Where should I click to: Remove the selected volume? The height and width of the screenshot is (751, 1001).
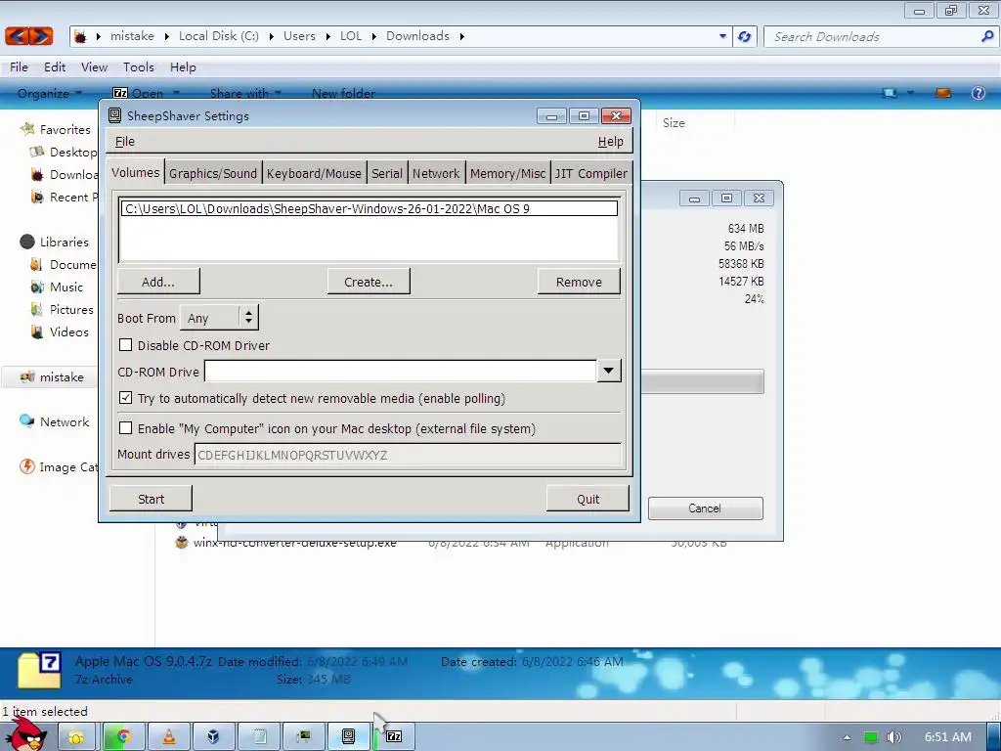coord(579,282)
